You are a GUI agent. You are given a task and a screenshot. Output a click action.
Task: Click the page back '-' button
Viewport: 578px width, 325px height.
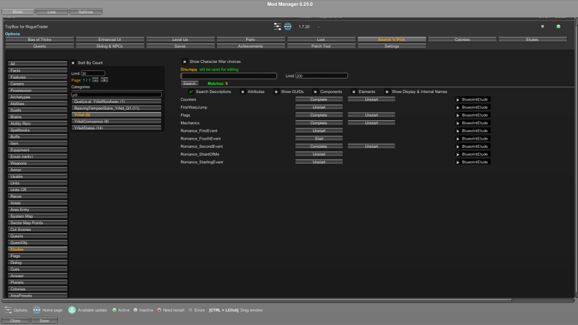[95, 80]
